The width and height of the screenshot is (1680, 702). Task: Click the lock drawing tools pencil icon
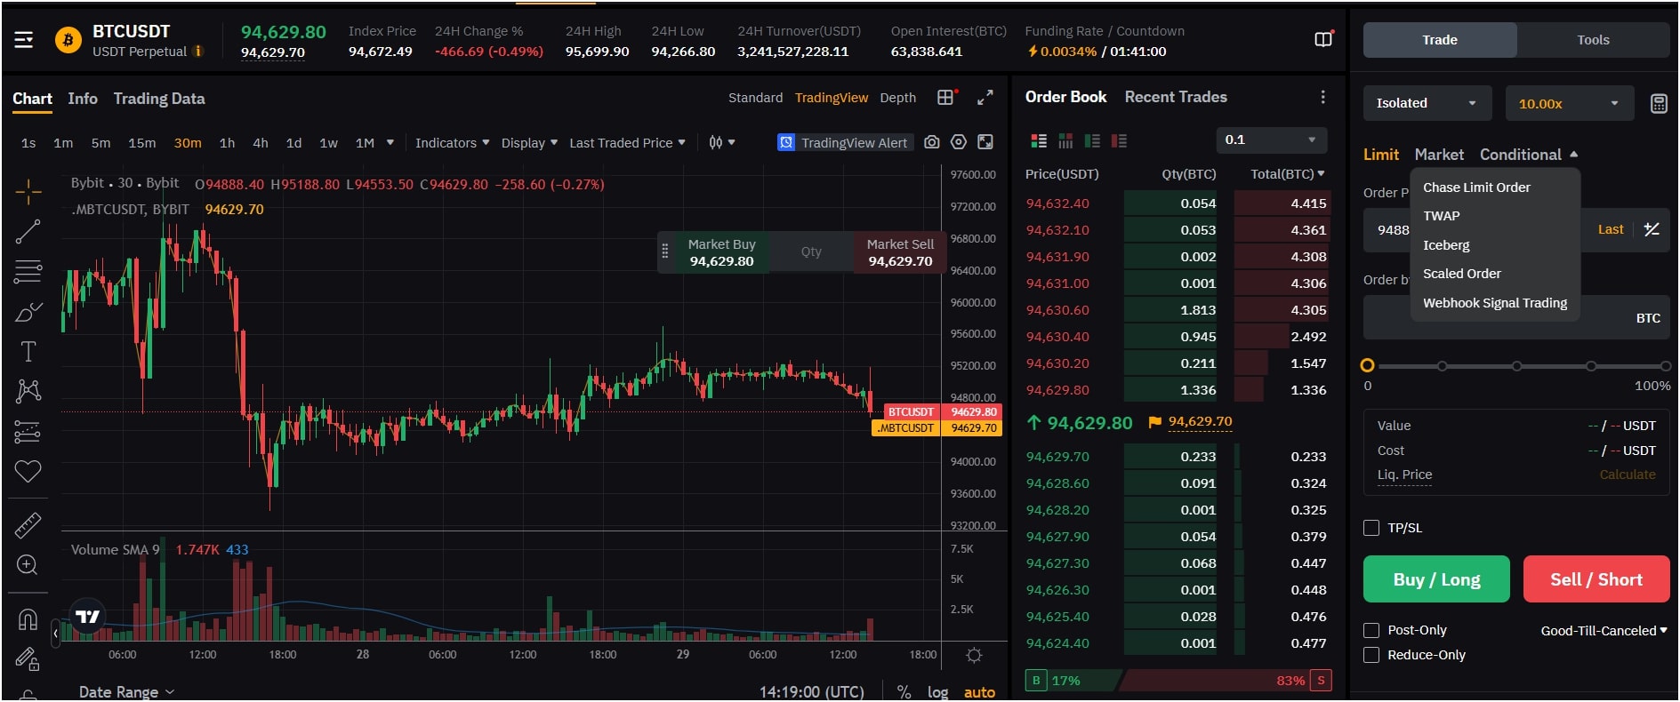(x=28, y=658)
